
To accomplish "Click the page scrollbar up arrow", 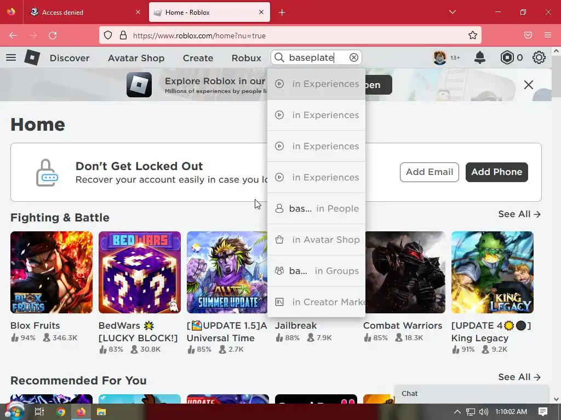I will pos(556,51).
